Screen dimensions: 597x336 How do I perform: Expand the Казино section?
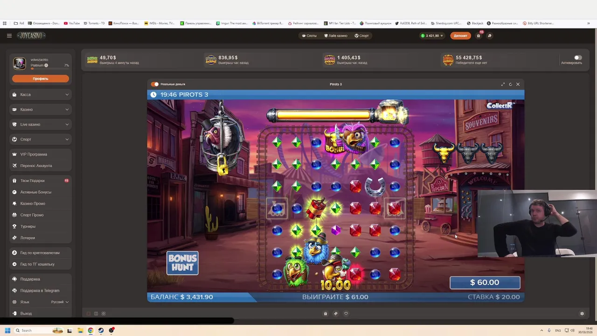[41, 110]
